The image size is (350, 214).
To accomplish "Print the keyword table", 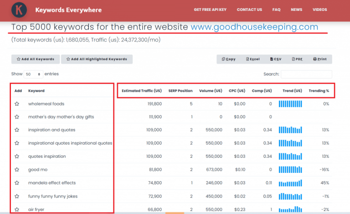I will click(319, 59).
